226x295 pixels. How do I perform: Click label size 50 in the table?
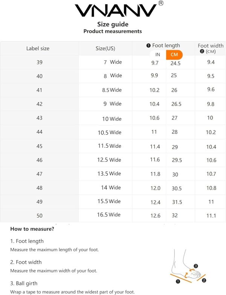click(x=40, y=216)
